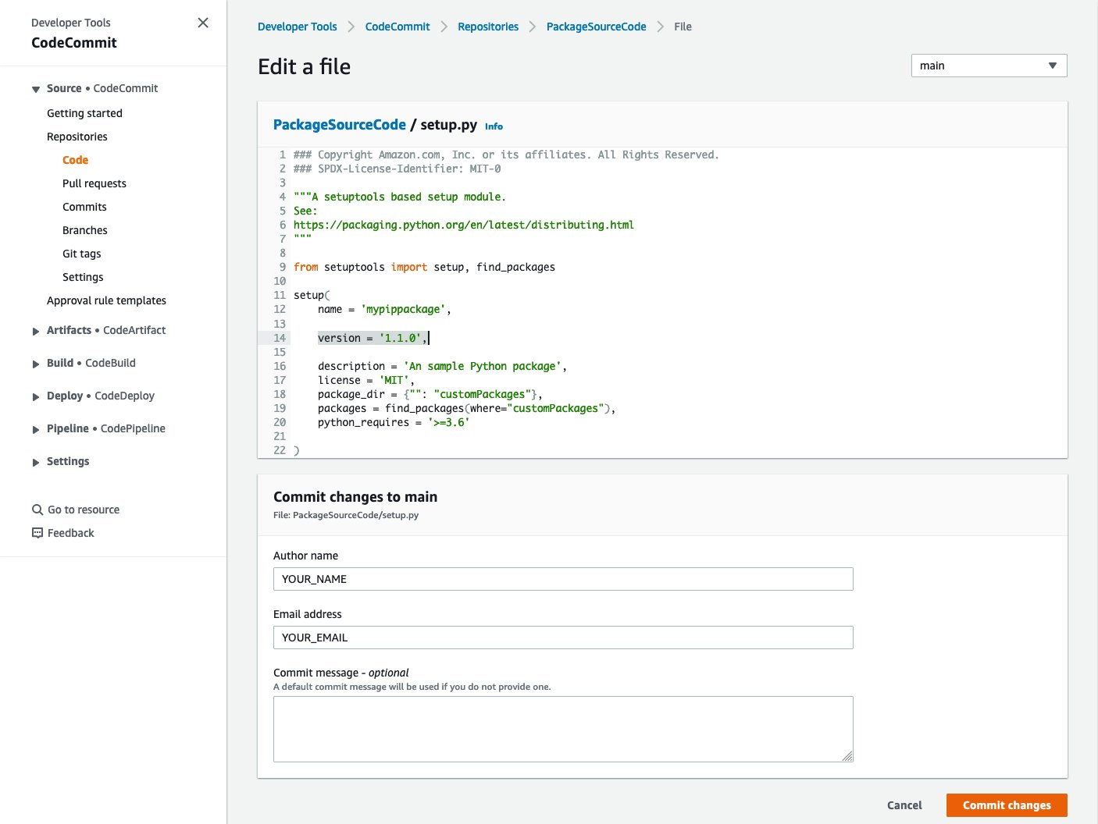Collapse the Source CodeCommit section

point(35,88)
